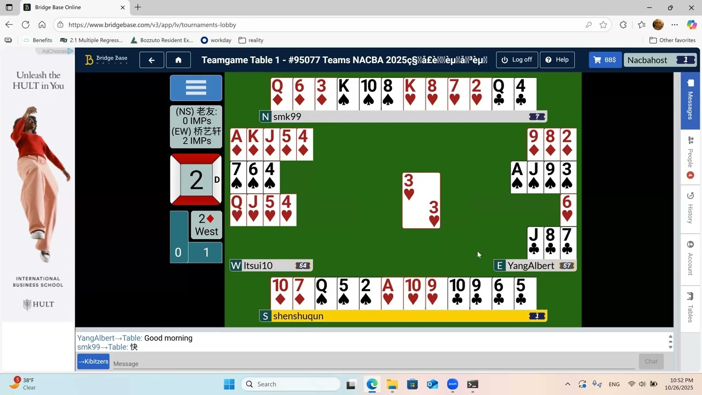Viewport: 702px width, 395px height.
Task: Click the Nacbahost username badge
Action: [x=660, y=60]
